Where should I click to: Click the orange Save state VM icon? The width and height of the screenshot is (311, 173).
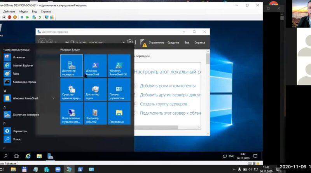tap(15, 17)
